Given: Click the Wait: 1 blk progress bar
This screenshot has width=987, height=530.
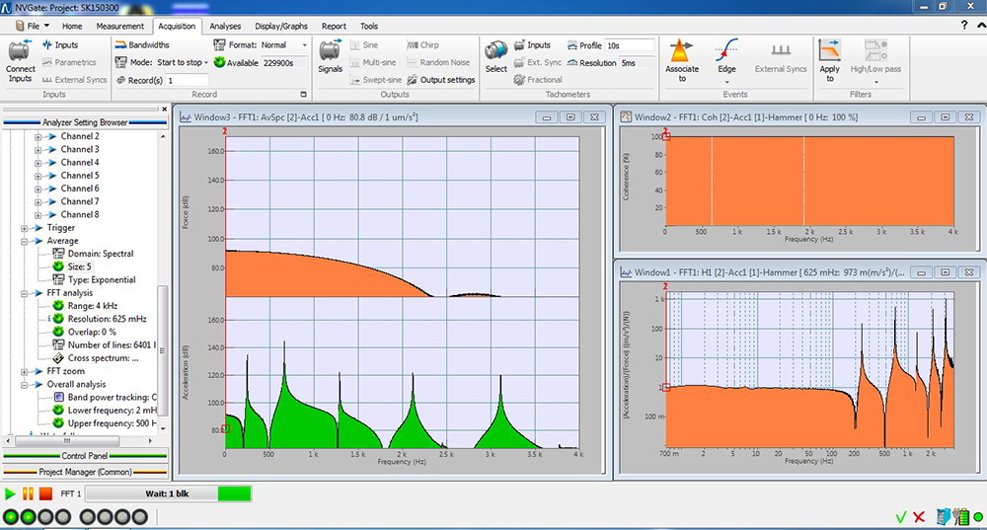Looking at the screenshot, I should pyautogui.click(x=168, y=493).
